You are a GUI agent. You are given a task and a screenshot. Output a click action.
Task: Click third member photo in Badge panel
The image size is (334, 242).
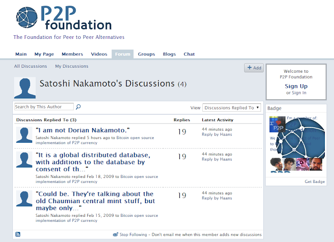[x=302, y=164]
